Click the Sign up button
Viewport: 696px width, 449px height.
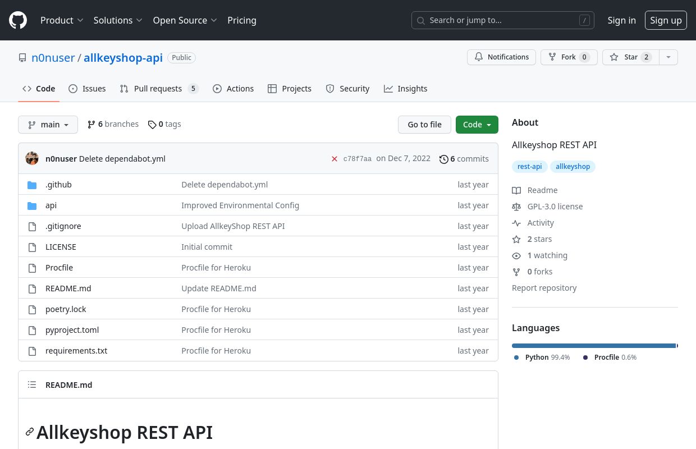coord(666,20)
